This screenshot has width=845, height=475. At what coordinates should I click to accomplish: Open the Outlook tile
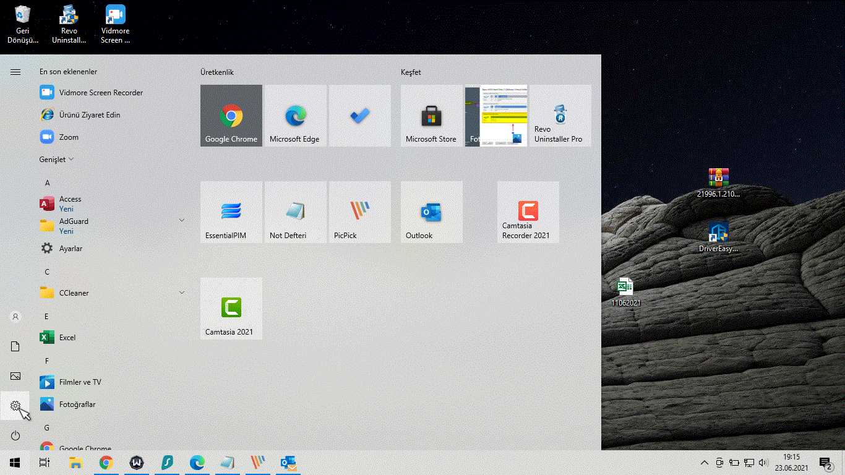click(432, 212)
